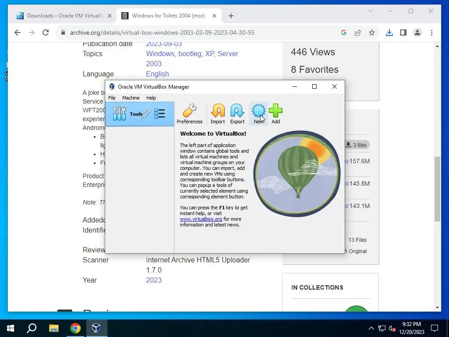Screen dimensions: 449x337
Task: Open Chrome downloads icon
Action: coord(389,32)
